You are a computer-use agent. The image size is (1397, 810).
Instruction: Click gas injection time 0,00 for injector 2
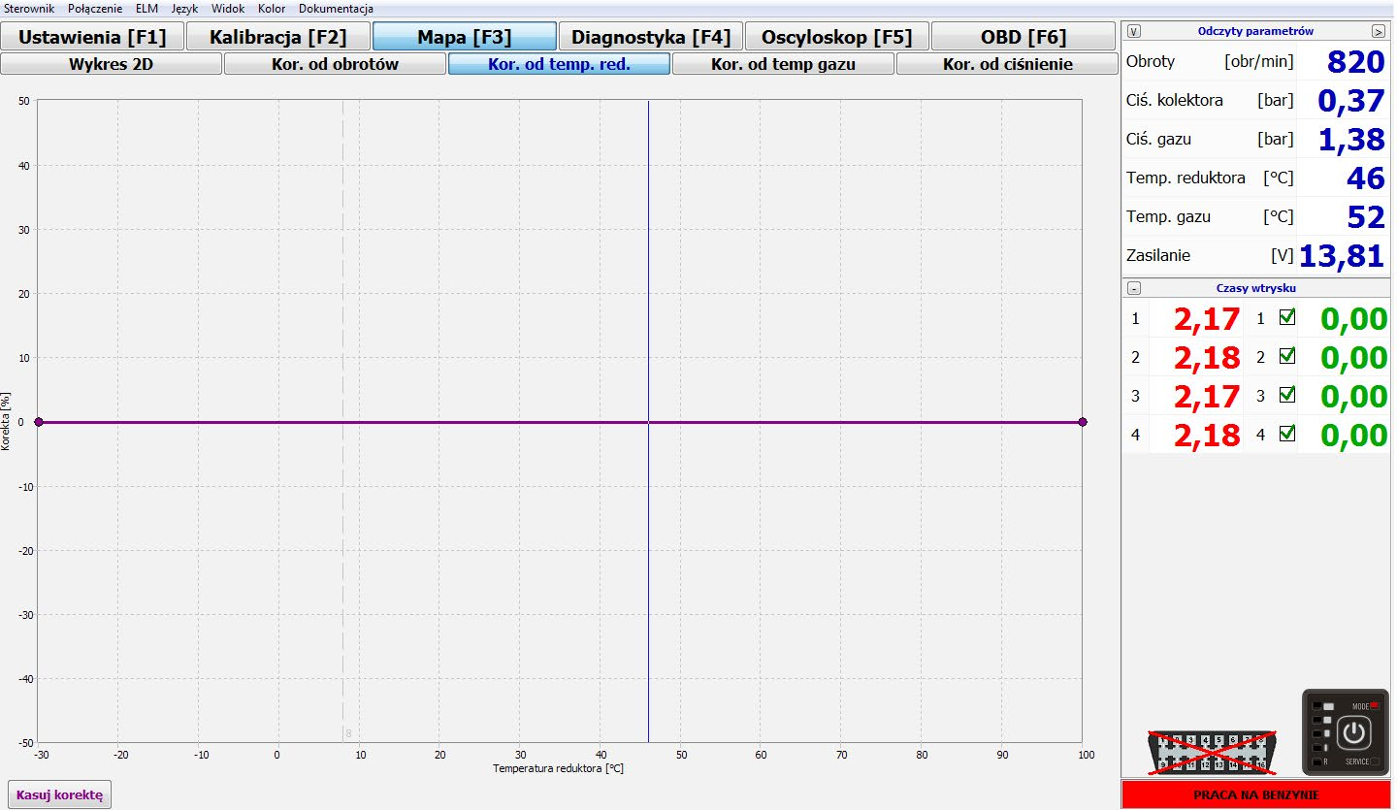[x=1354, y=357]
